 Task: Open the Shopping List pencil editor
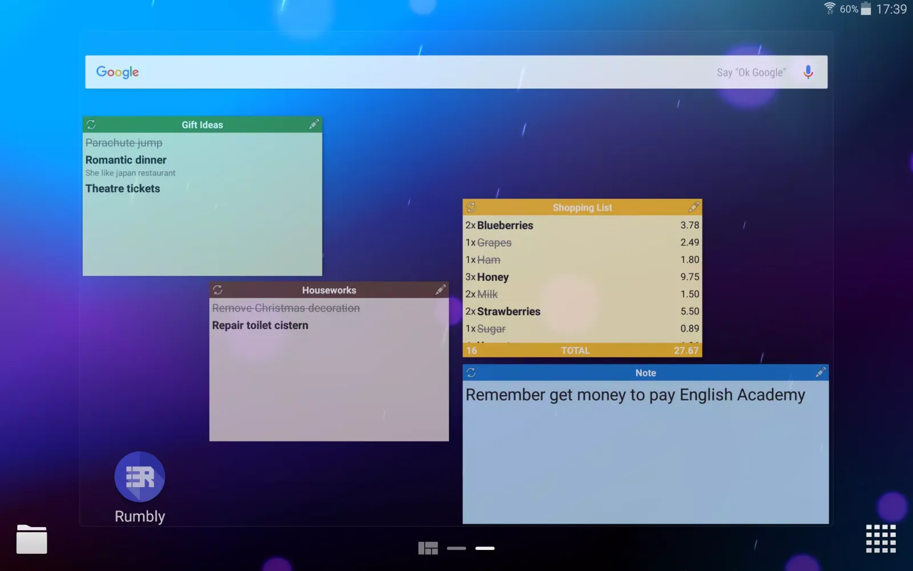point(694,207)
